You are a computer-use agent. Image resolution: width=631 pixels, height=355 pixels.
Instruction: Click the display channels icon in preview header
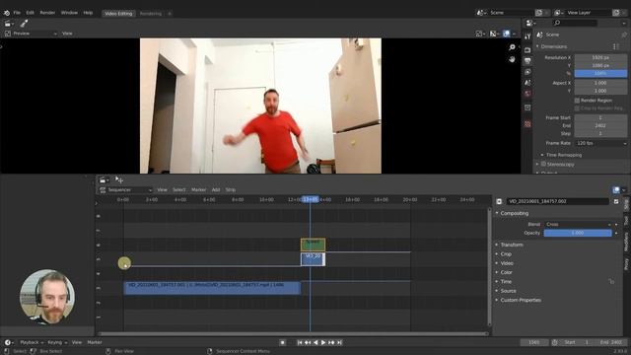(x=494, y=34)
